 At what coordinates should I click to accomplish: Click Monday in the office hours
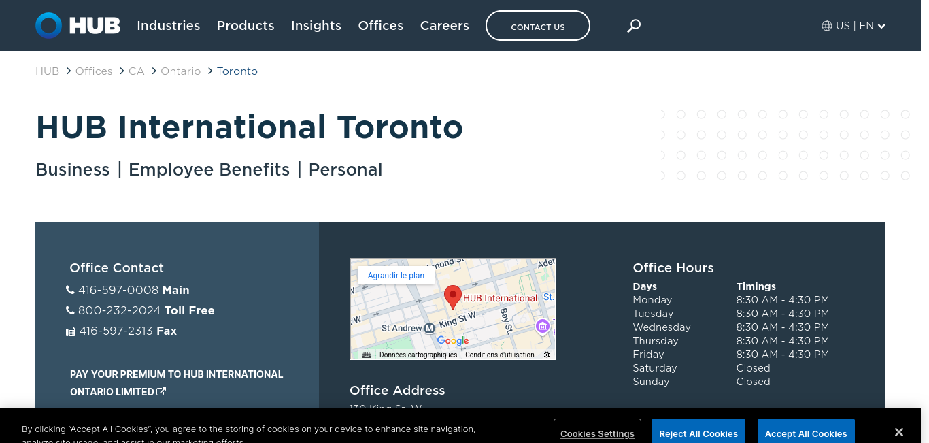(652, 300)
